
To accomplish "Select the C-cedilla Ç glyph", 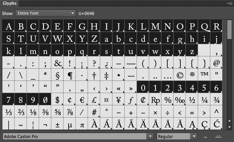I will pos(204,123).
